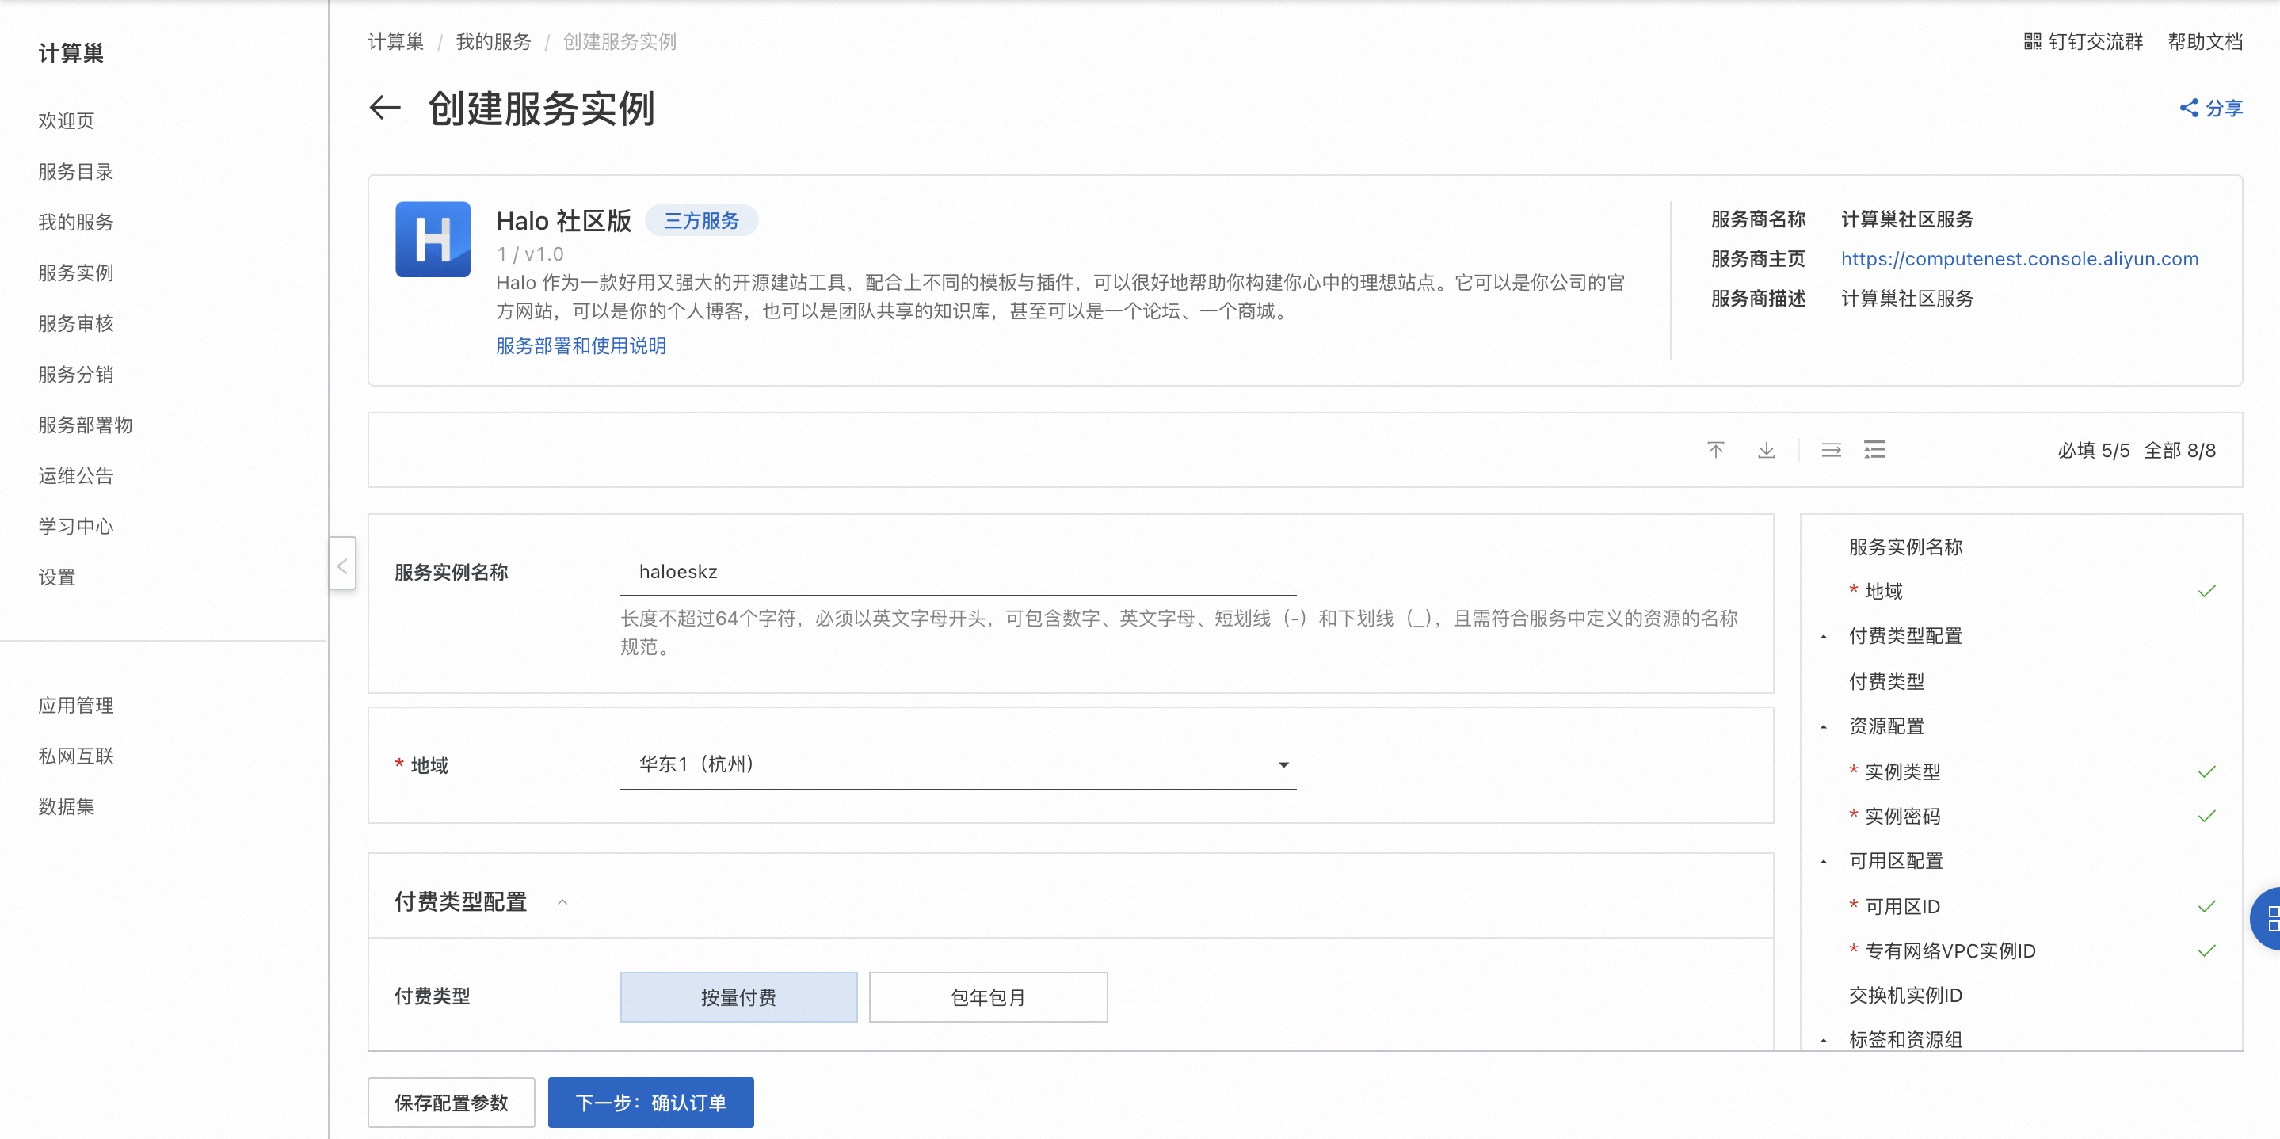The height and width of the screenshot is (1139, 2280).
Task: Go to 服务目录 in sidebar
Action: (x=76, y=172)
